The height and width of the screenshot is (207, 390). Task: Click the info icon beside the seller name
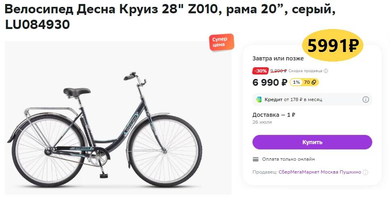point(365,172)
